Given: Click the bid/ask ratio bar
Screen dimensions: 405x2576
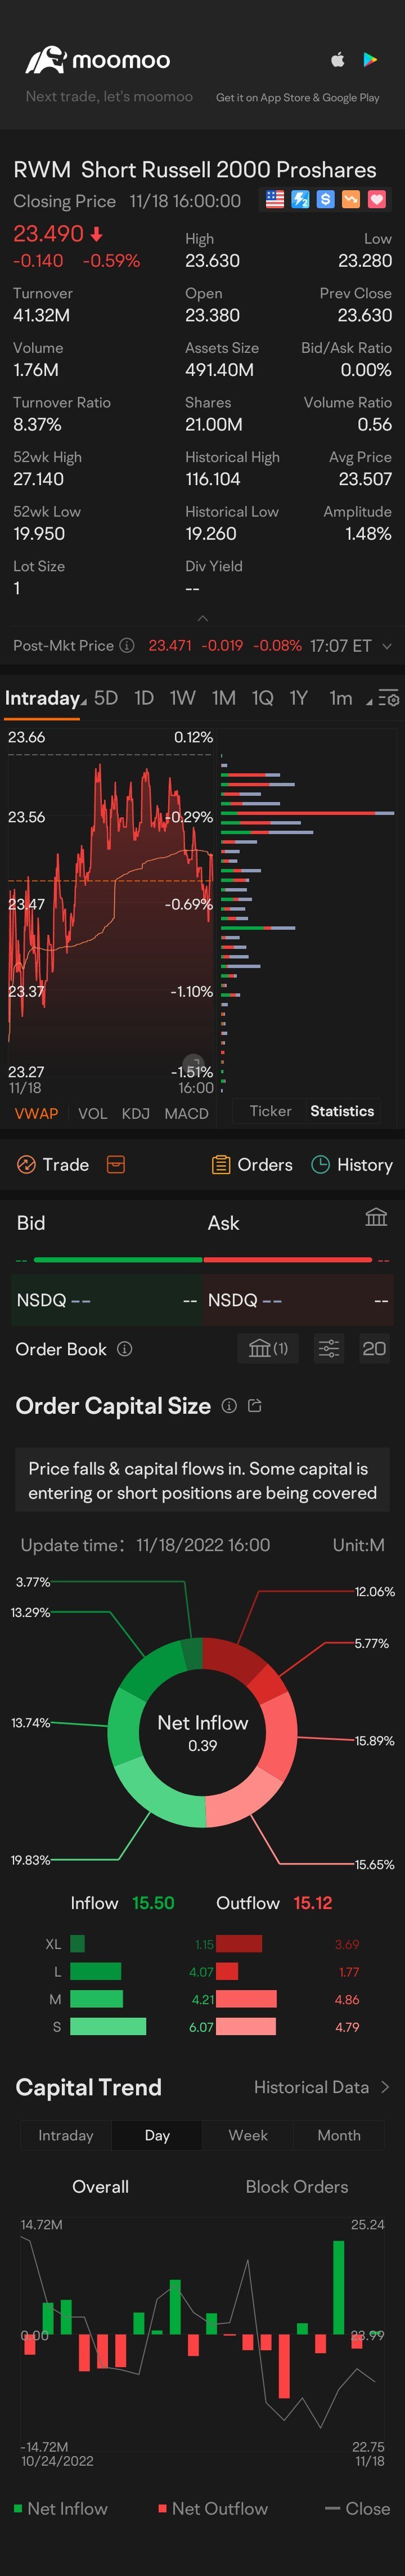Looking at the screenshot, I should tap(202, 1260).
